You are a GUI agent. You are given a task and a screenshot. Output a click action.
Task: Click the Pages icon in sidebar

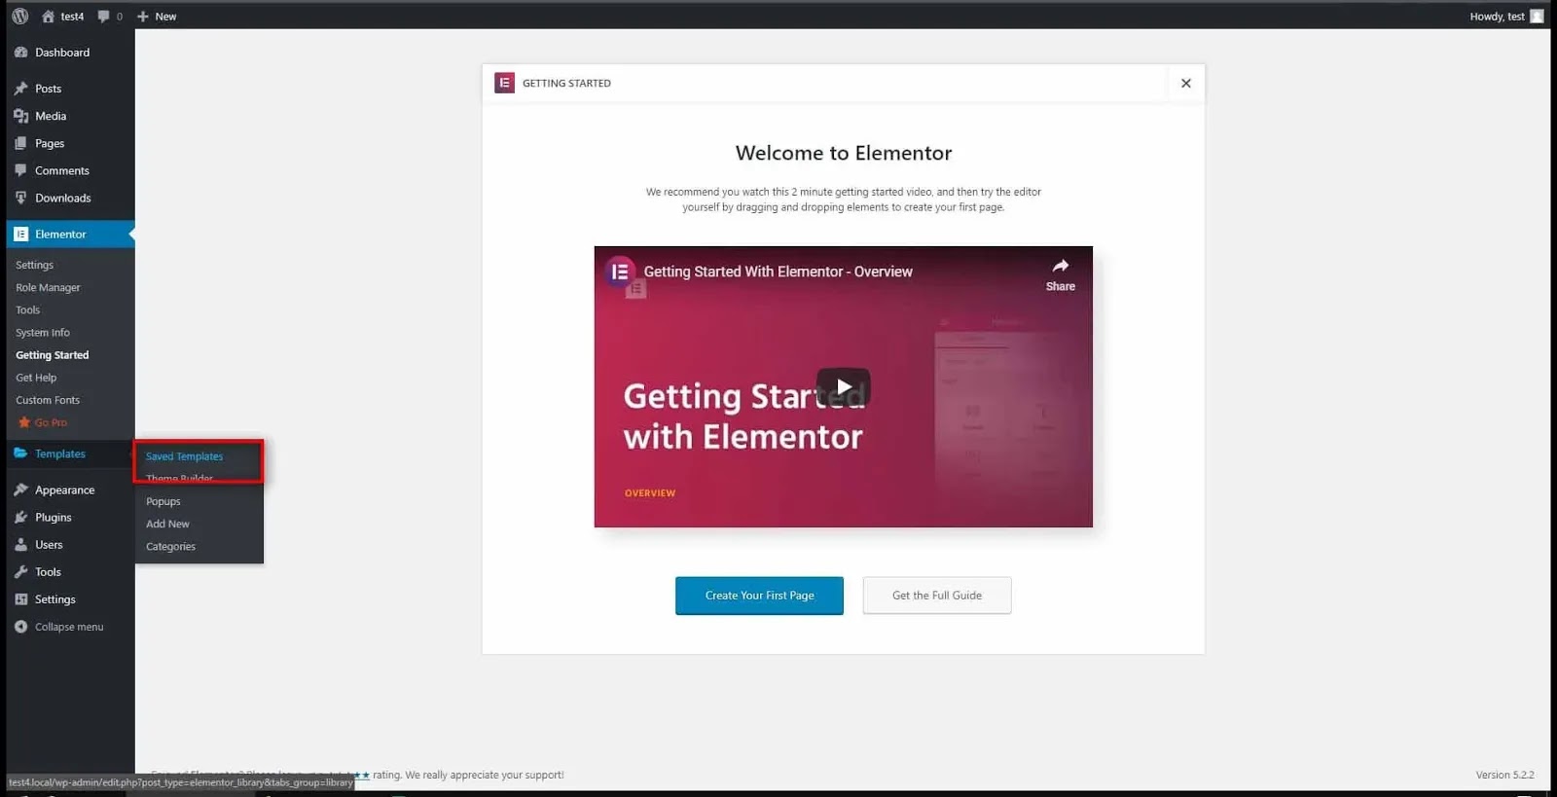pos(20,143)
